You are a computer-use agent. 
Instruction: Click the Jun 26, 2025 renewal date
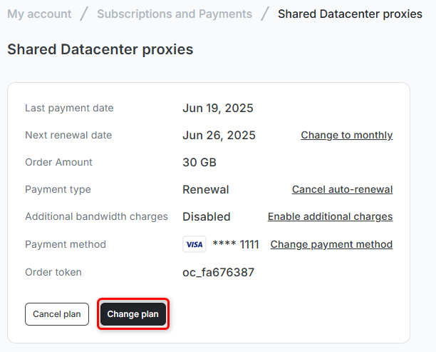219,136
